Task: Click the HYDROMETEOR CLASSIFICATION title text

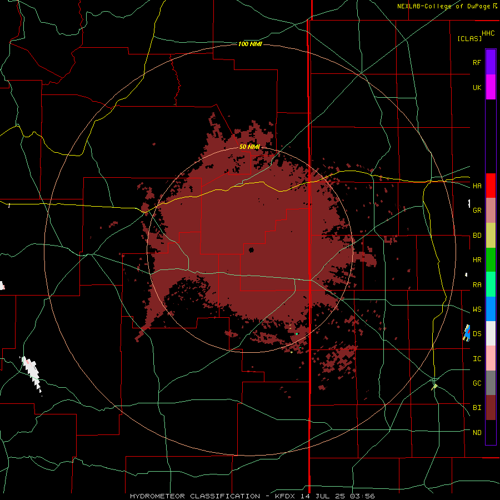Action: [x=195, y=496]
